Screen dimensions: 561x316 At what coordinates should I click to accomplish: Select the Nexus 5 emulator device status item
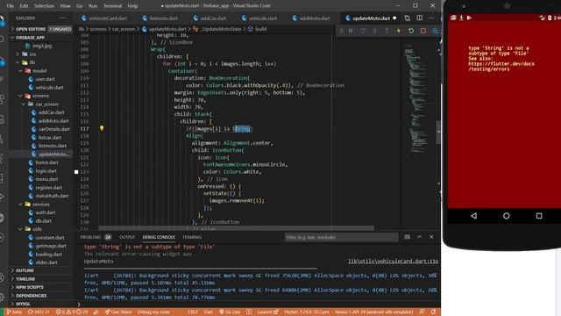(x=373, y=312)
